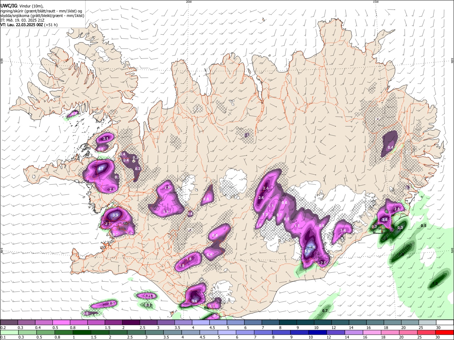Click the UWC/IG title text

[x=9, y=6]
